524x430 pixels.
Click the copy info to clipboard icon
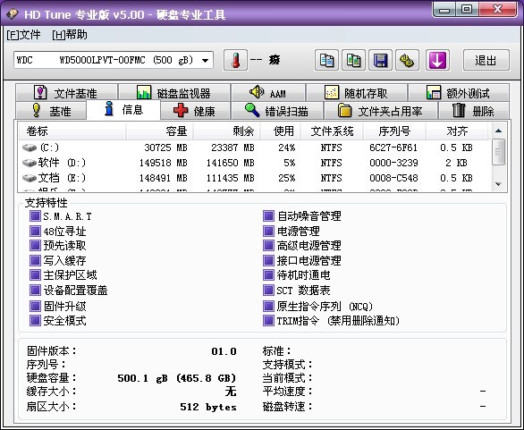pyautogui.click(x=326, y=61)
